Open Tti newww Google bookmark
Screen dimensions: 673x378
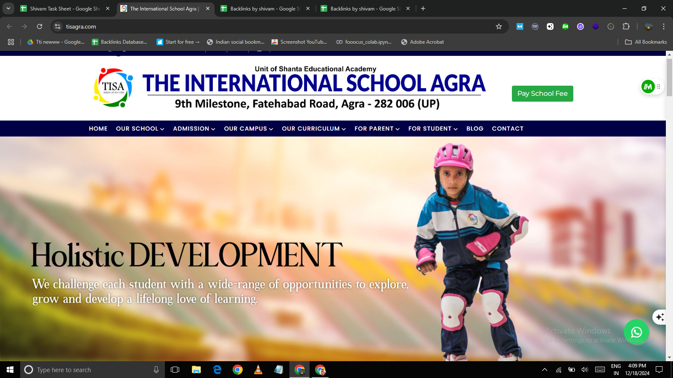56,42
